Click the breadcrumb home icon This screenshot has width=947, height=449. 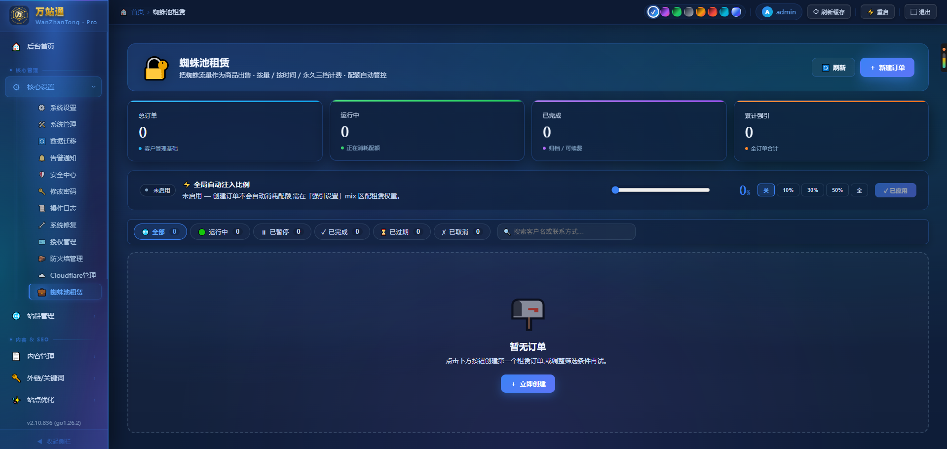tap(124, 12)
